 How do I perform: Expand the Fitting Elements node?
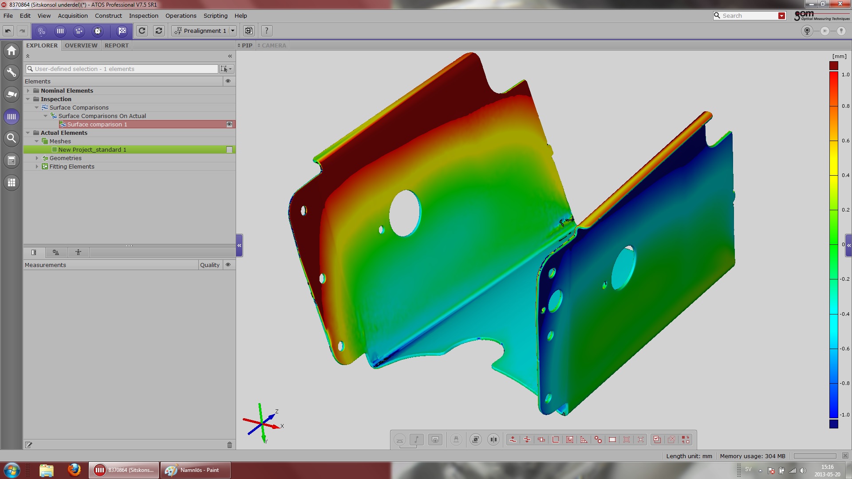37,166
